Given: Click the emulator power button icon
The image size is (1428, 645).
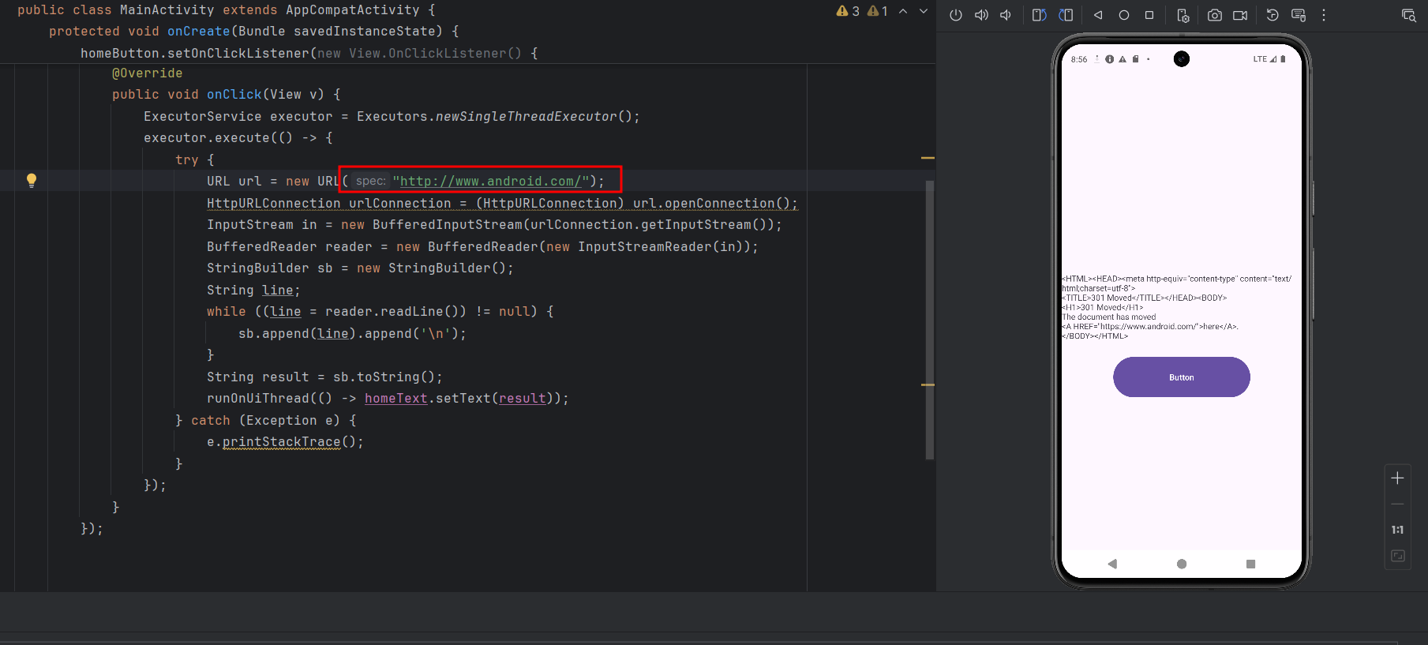Looking at the screenshot, I should coord(956,15).
